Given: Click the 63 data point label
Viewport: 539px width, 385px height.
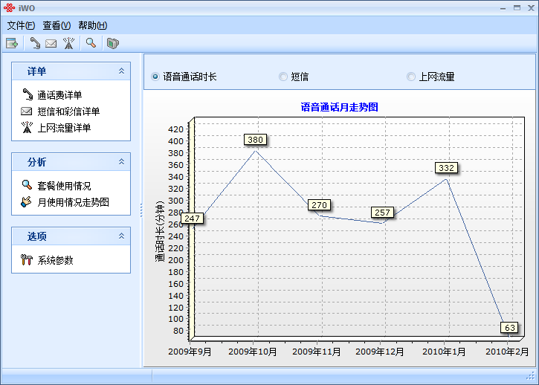Looking at the screenshot, I should click(x=510, y=328).
